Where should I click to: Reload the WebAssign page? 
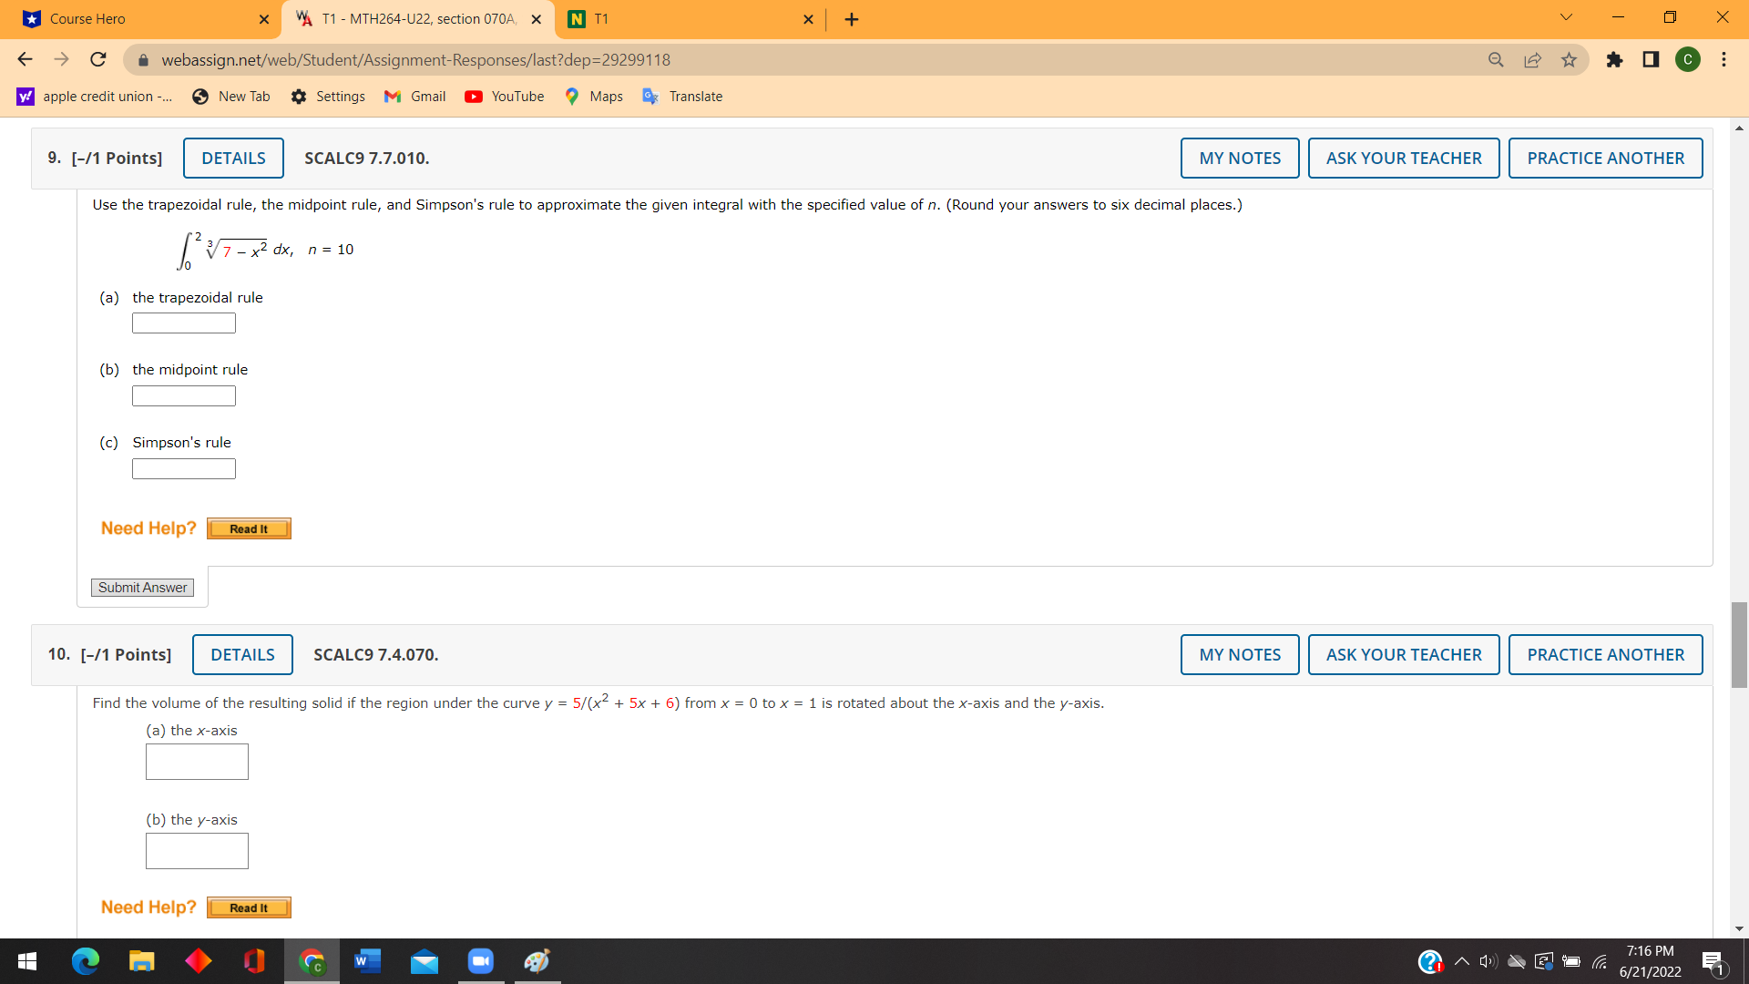(x=98, y=60)
